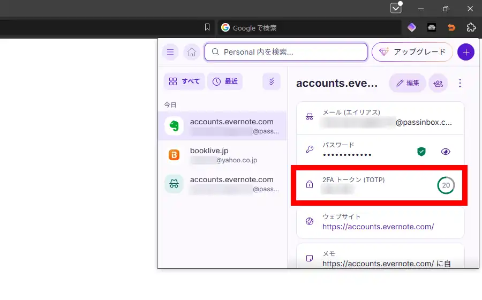The width and height of the screenshot is (482, 300).
Task: Expand the sort options chevron button
Action: click(x=272, y=81)
